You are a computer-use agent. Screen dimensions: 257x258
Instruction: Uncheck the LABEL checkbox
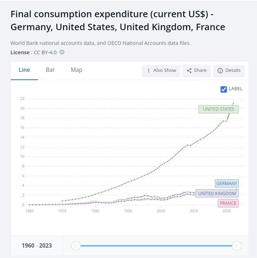pos(224,89)
